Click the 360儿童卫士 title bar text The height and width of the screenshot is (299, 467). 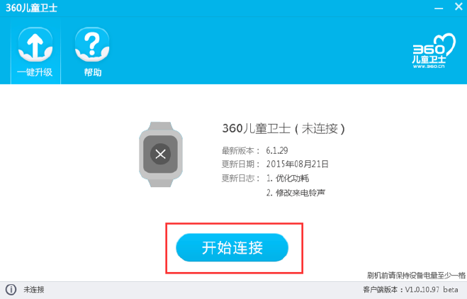coord(31,8)
